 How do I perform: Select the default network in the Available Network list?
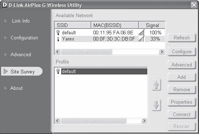[110, 32]
